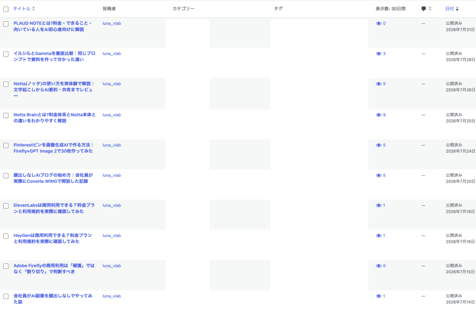The height and width of the screenshot is (314, 476).
Task: Click the 表示数: 30日間 column header
Action: [x=390, y=9]
